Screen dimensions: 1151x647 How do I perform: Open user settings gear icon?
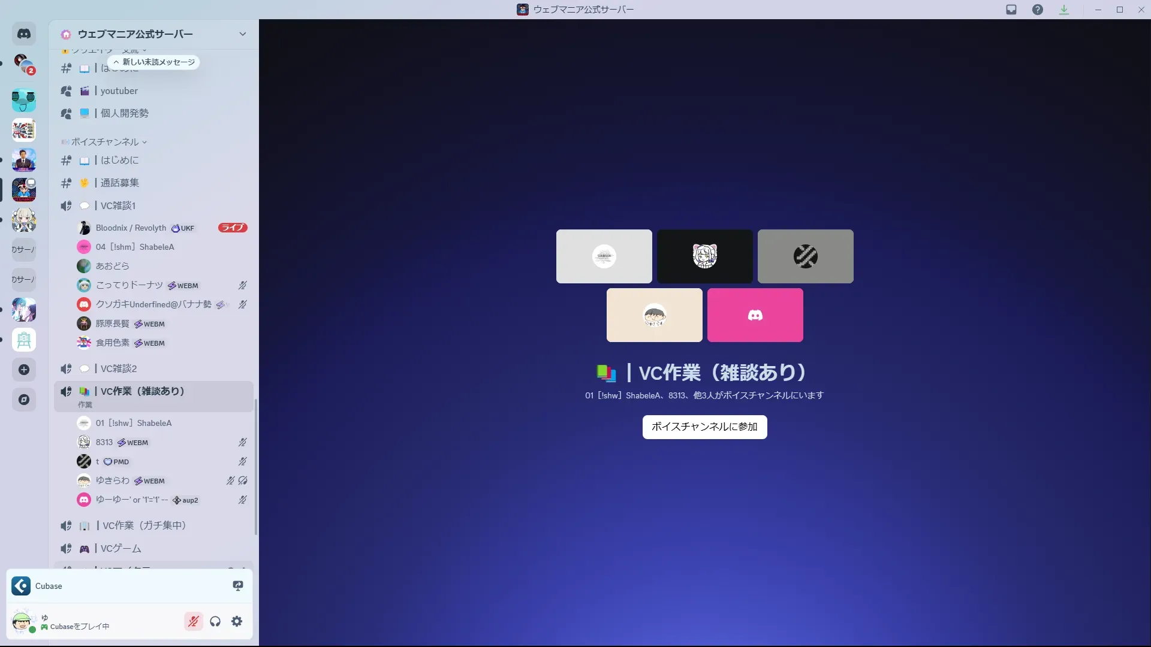point(237,621)
